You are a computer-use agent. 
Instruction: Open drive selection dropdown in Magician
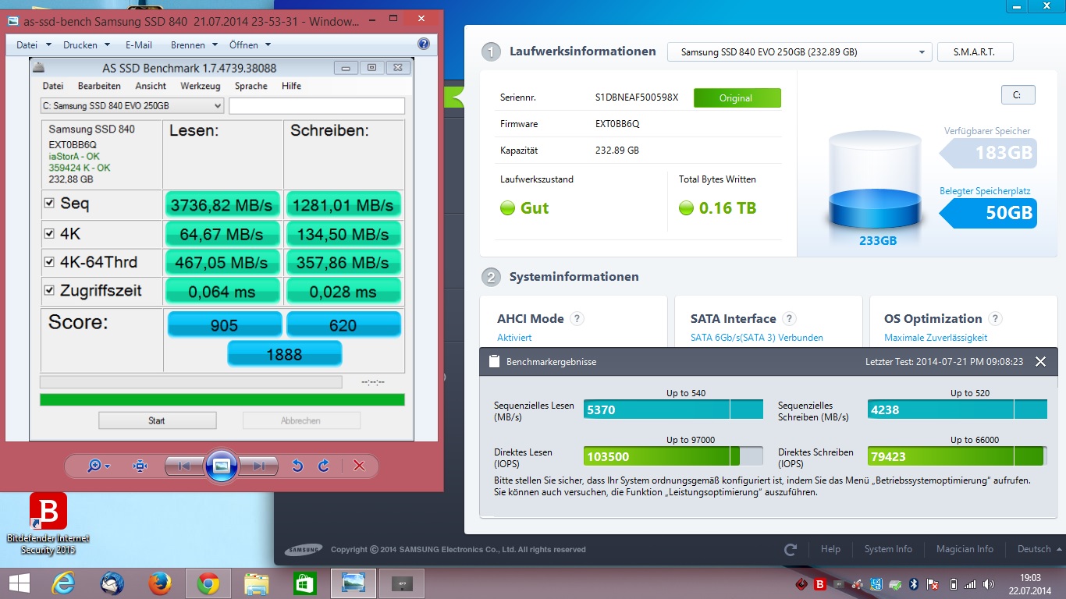point(799,52)
